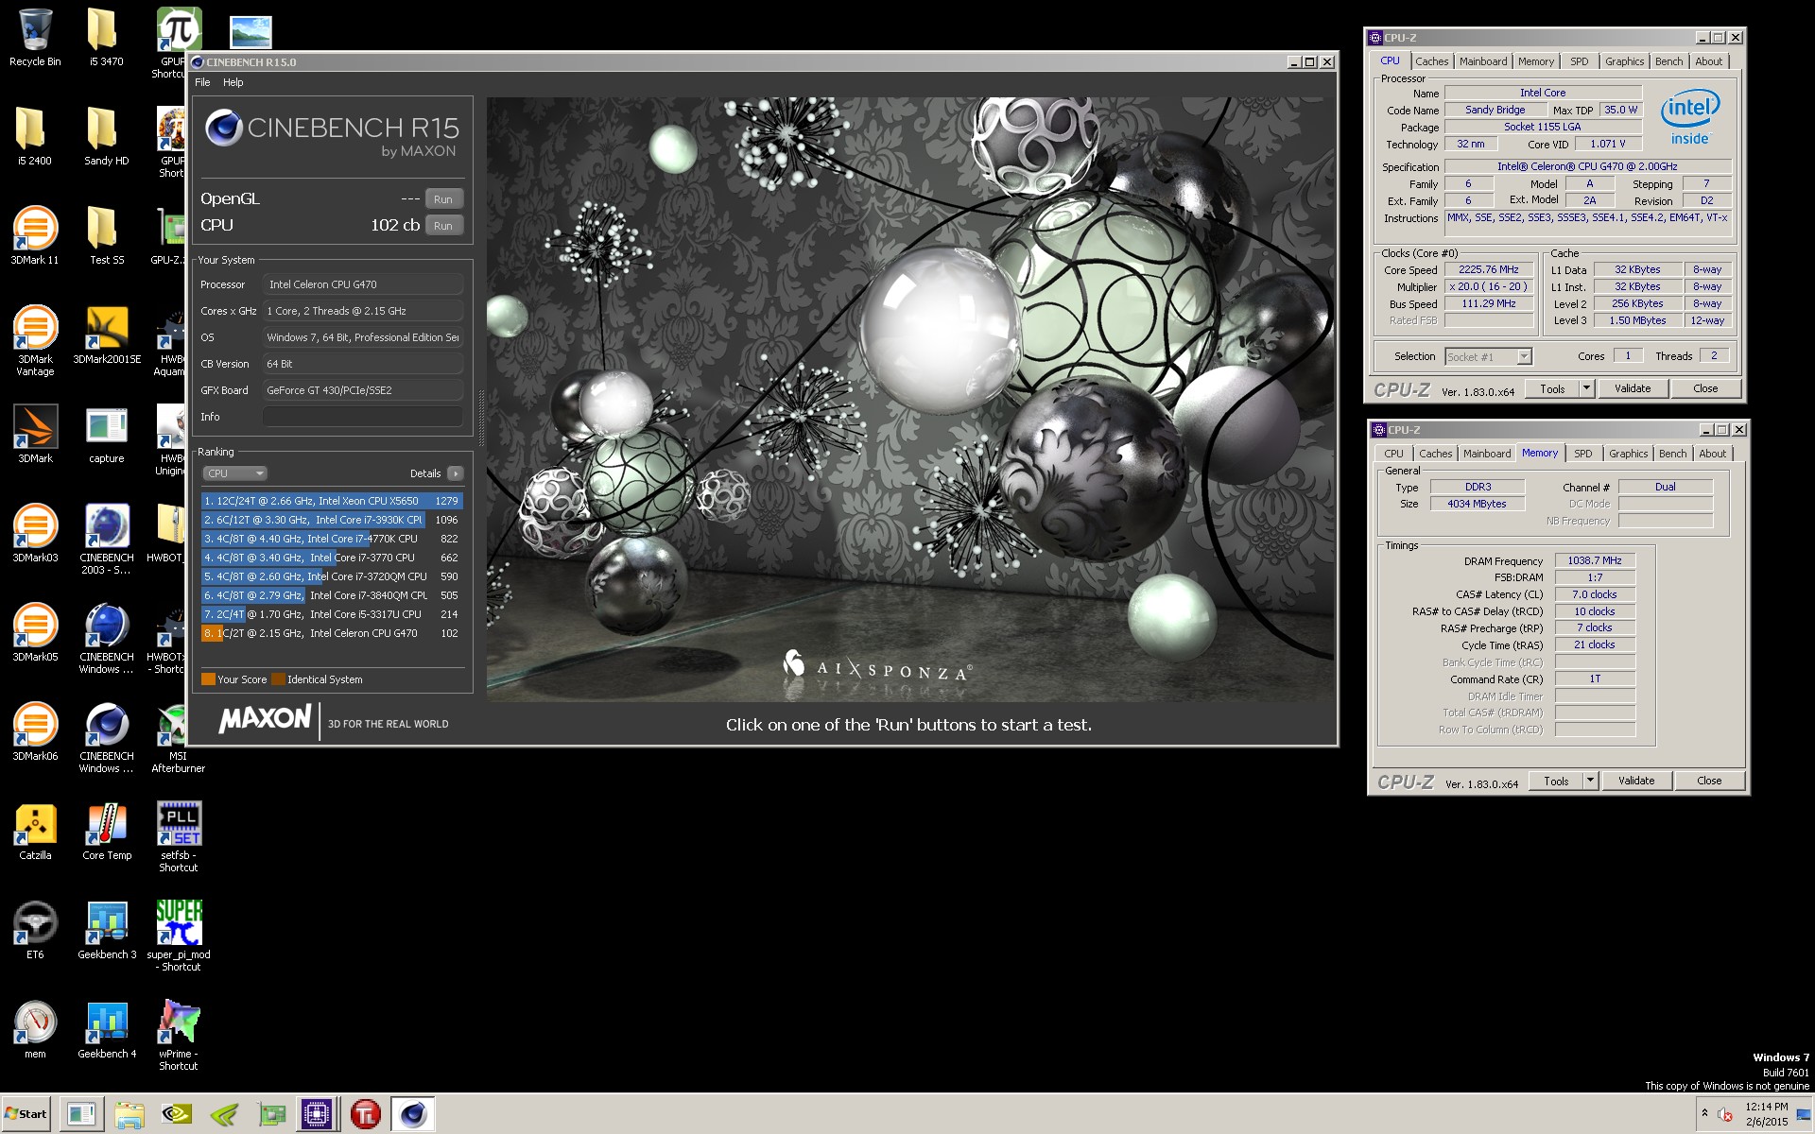Open the Recycle Bin desktop icon

[35, 38]
